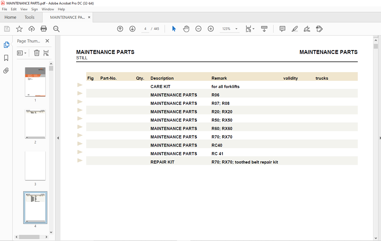This screenshot has width=381, height=241.
Task: Go to next page arrow
Action: [132, 29]
